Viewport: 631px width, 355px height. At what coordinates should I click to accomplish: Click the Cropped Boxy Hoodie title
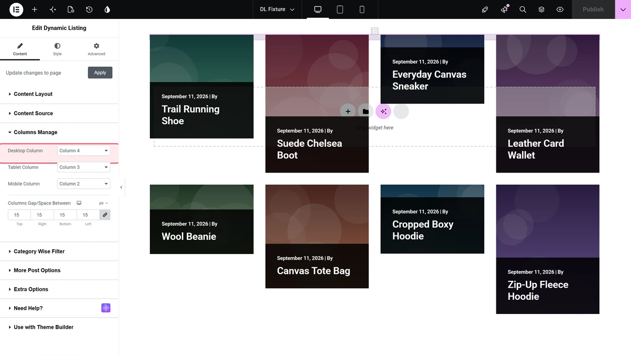pos(423,230)
